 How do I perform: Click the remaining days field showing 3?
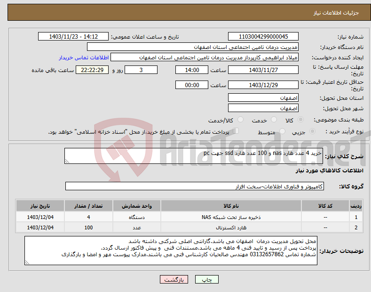(x=141, y=70)
